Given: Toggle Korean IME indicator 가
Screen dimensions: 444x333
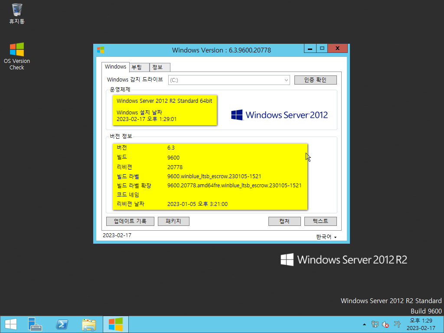Looking at the screenshot, I should [397, 324].
